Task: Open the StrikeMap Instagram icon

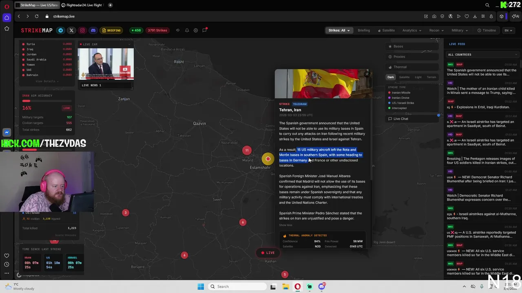Action: 82,31
